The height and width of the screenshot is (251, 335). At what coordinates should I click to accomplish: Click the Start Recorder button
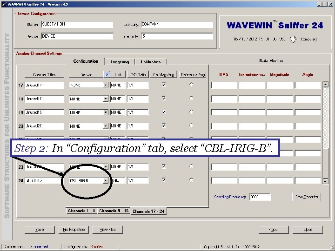[307, 197]
